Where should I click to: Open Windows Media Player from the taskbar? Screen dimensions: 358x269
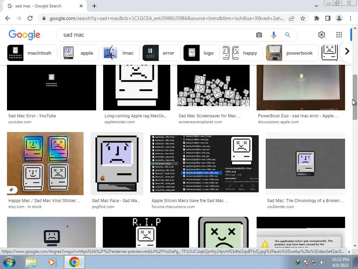click(x=52, y=262)
